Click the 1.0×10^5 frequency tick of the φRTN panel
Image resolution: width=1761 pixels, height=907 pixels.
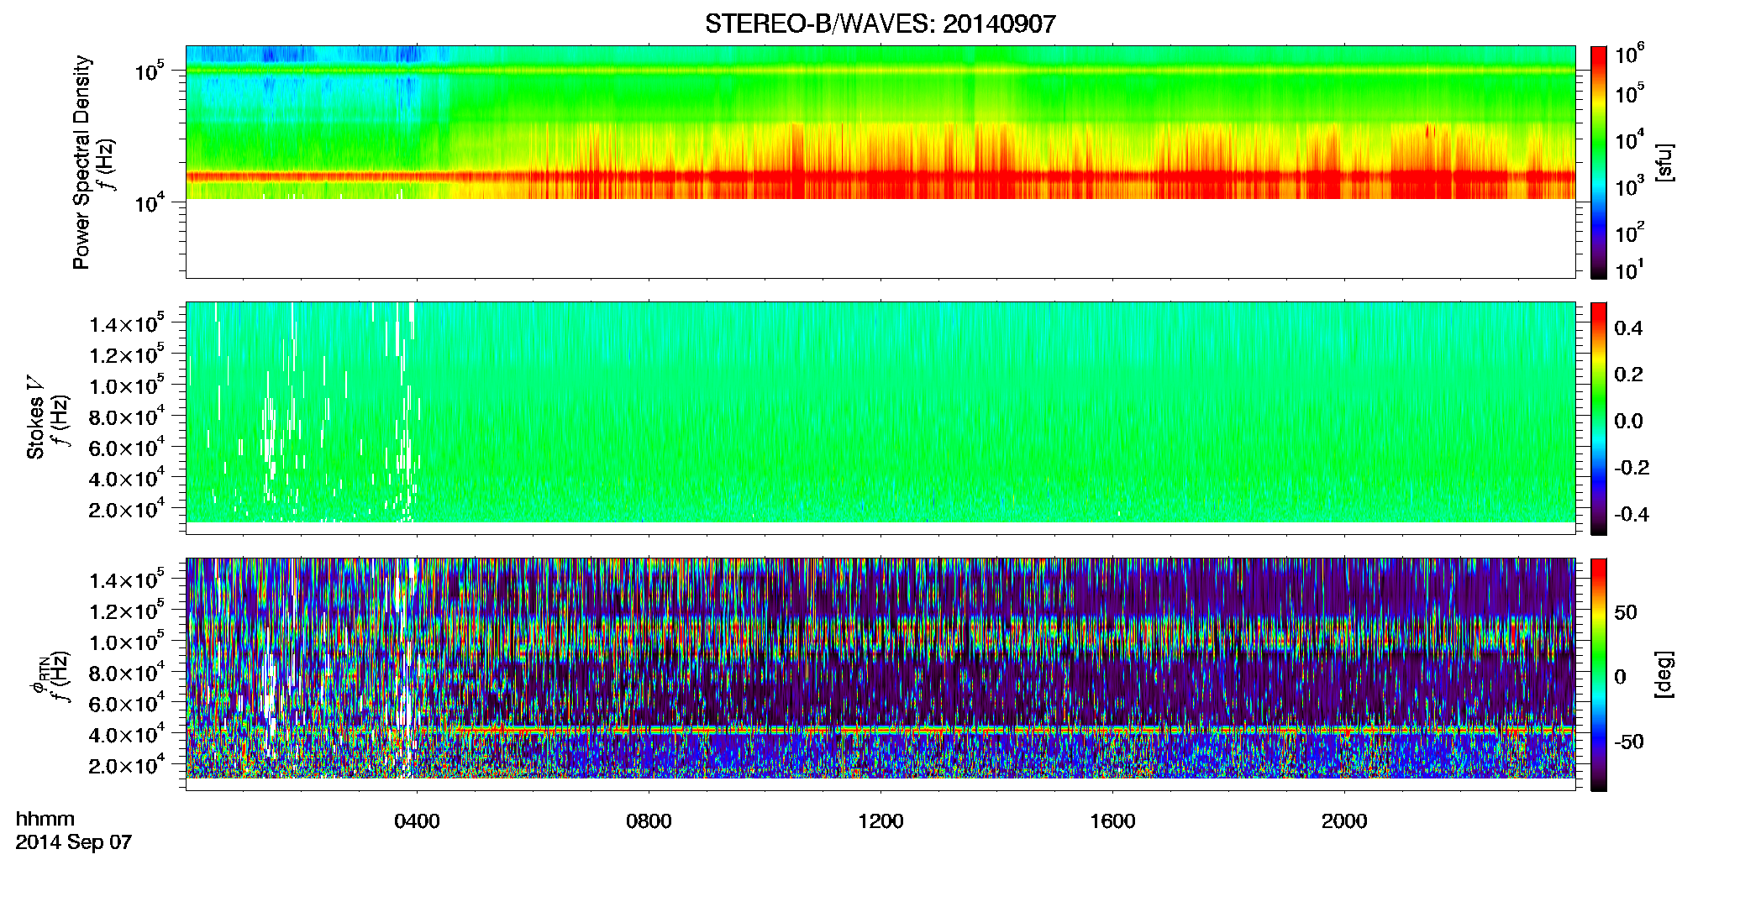pyautogui.click(x=128, y=642)
